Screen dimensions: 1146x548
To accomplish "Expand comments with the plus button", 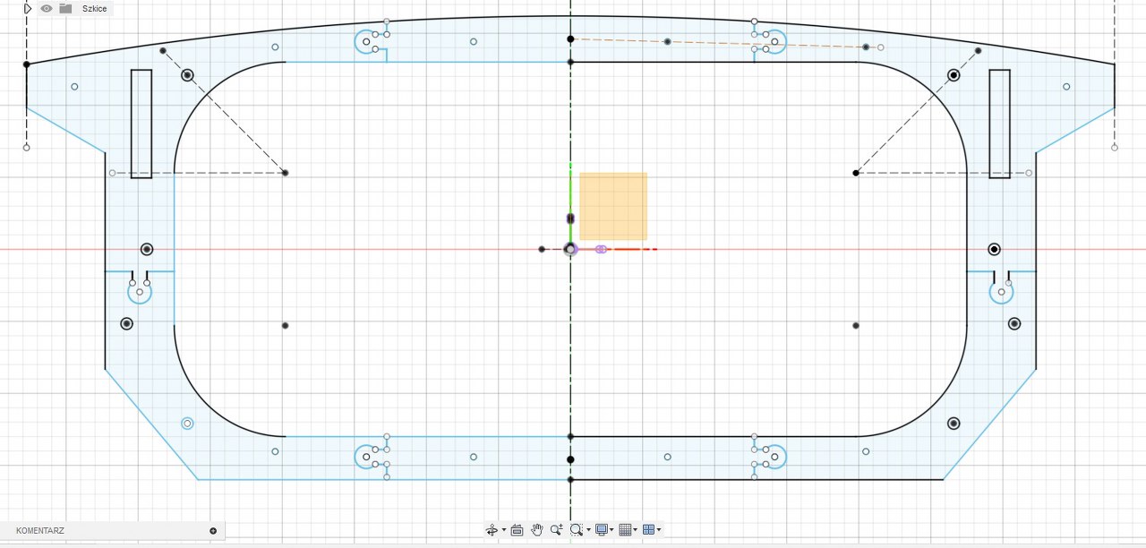I will click(213, 531).
